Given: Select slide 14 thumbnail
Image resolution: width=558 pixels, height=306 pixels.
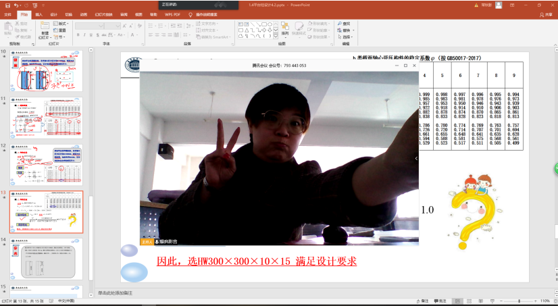Looking at the screenshot, I should tap(46, 259).
